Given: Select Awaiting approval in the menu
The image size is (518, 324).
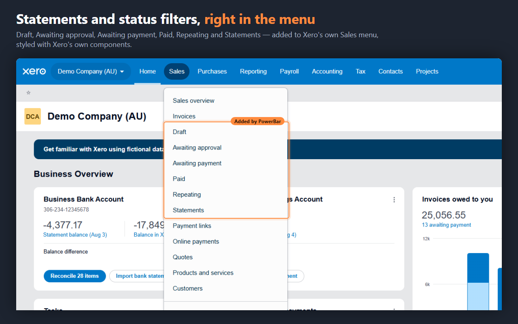Looking at the screenshot, I should click(x=225, y=148).
